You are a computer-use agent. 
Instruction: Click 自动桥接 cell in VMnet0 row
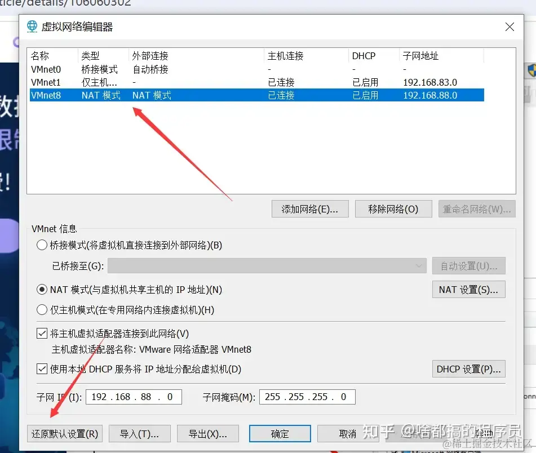point(150,69)
